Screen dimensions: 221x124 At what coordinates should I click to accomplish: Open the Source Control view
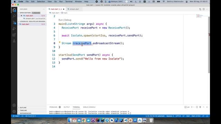[x=14, y=22]
